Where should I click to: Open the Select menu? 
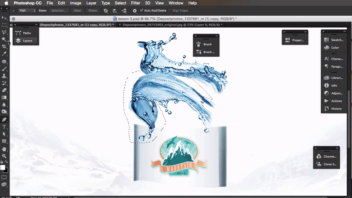pos(120,3)
